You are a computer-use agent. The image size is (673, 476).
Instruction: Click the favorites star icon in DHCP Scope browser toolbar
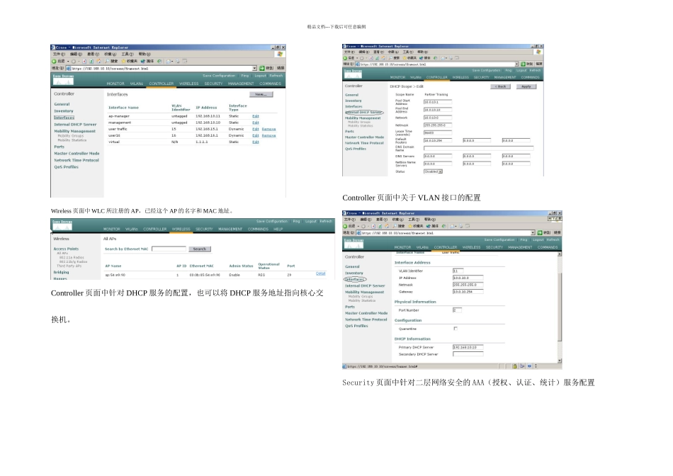tap(405, 58)
